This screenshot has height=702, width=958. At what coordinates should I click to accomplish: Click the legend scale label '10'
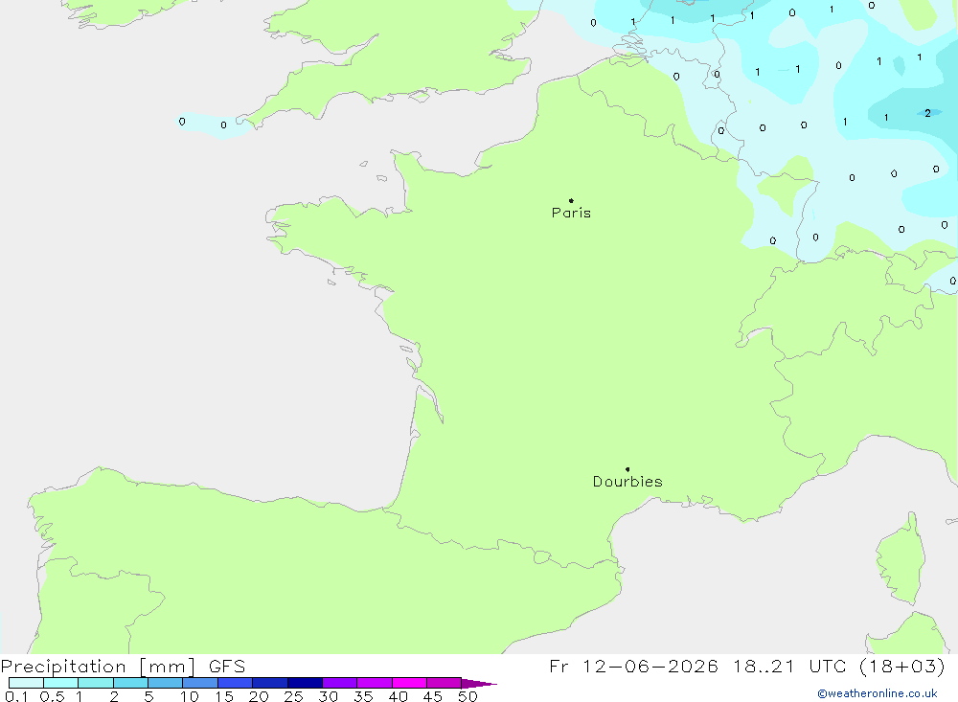click(x=190, y=696)
